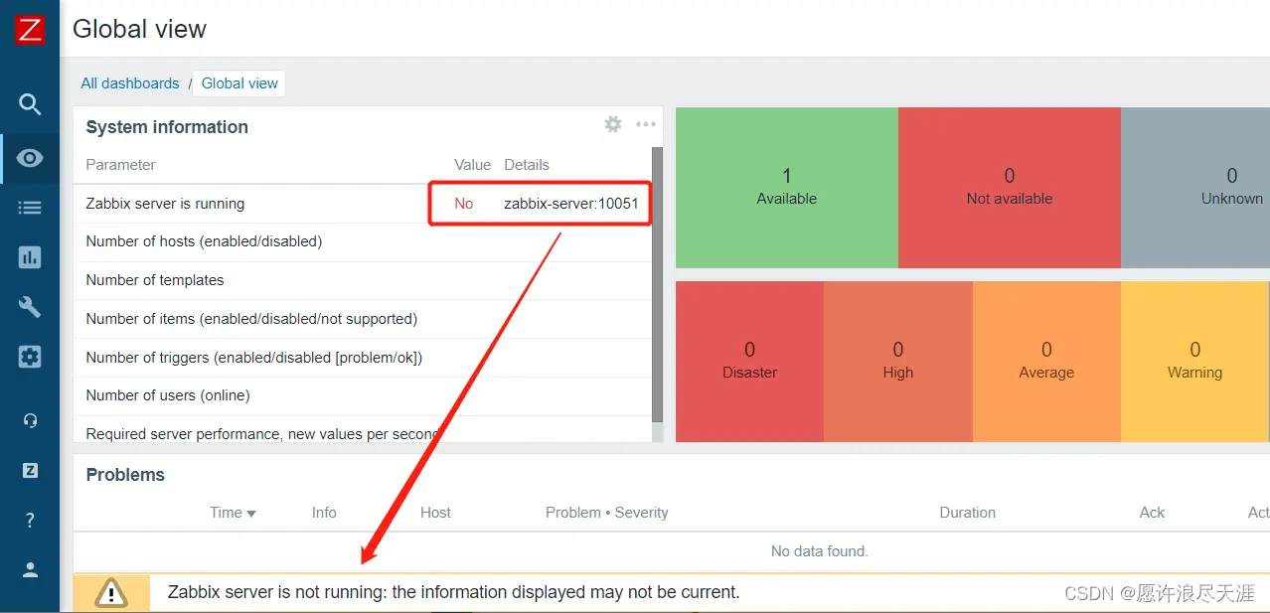Click the Support headset icon
Image resolution: width=1270 pixels, height=613 pixels.
pyautogui.click(x=30, y=420)
